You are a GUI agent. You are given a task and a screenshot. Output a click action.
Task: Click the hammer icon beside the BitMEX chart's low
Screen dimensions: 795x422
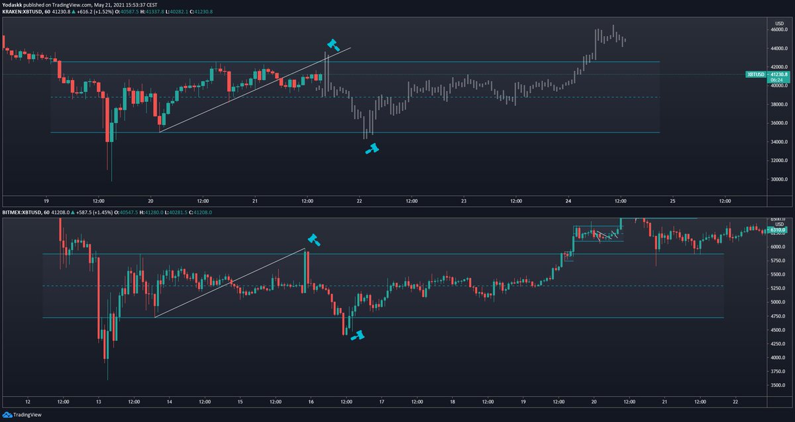point(357,335)
